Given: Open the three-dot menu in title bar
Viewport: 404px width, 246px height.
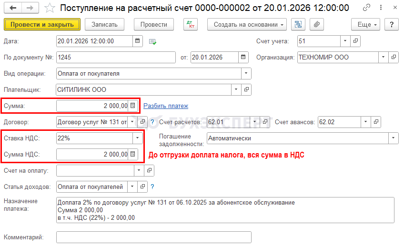Looking at the screenshot, I should pos(381,8).
